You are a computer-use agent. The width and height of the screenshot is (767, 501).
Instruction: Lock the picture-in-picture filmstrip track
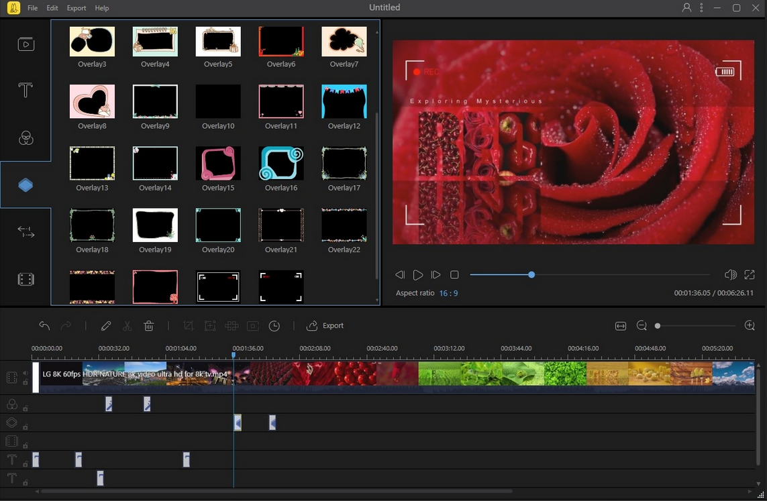click(x=25, y=445)
